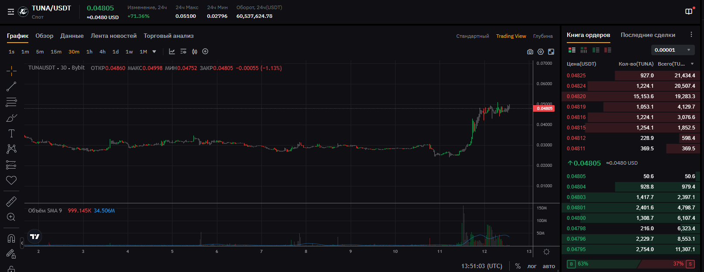The width and height of the screenshot is (704, 272).
Task: Switch to the Последние сделки tab
Action: coord(648,35)
